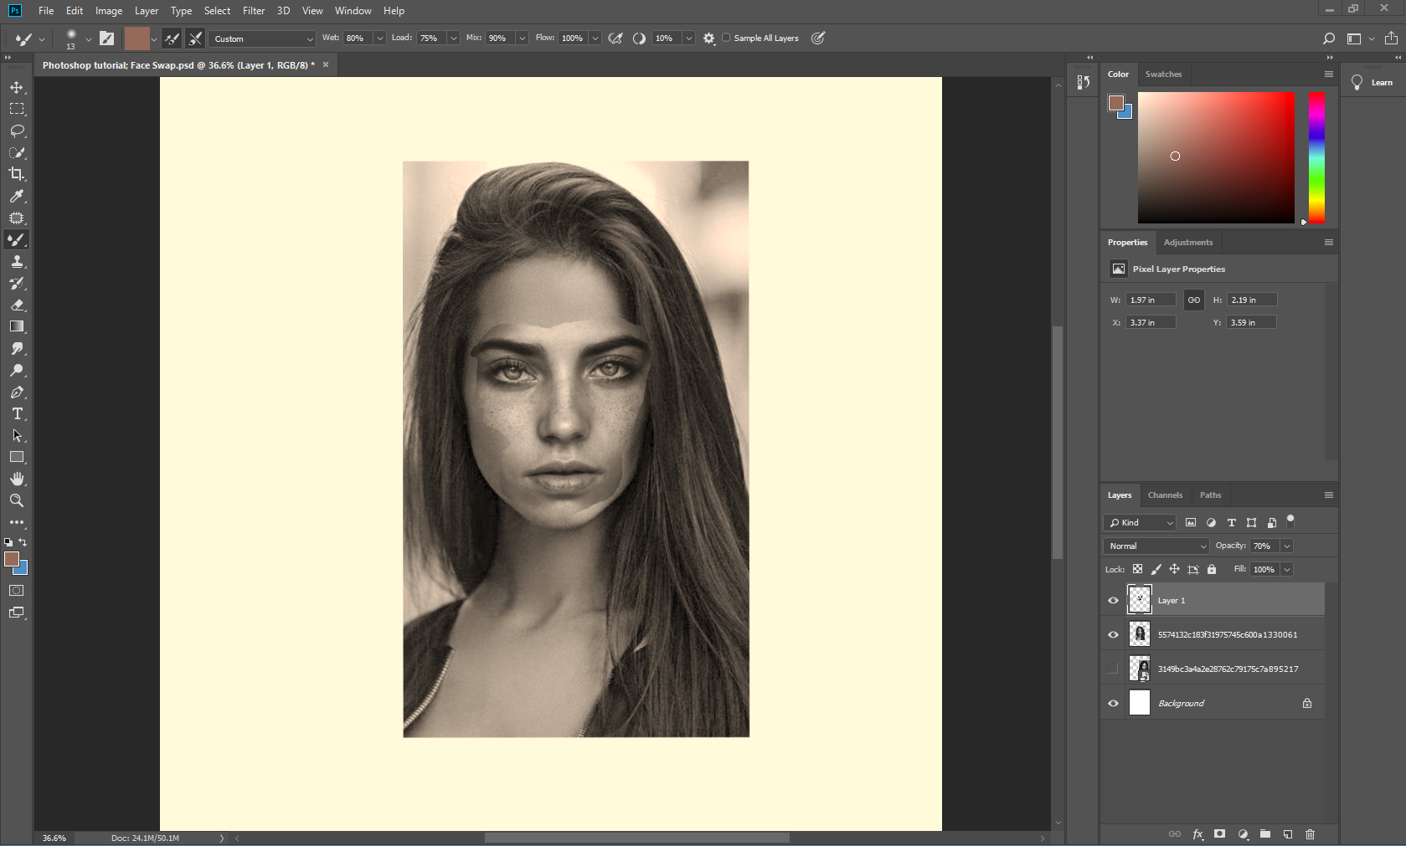Open the Normal blend mode dropdown
This screenshot has width=1406, height=846.
[x=1156, y=546]
